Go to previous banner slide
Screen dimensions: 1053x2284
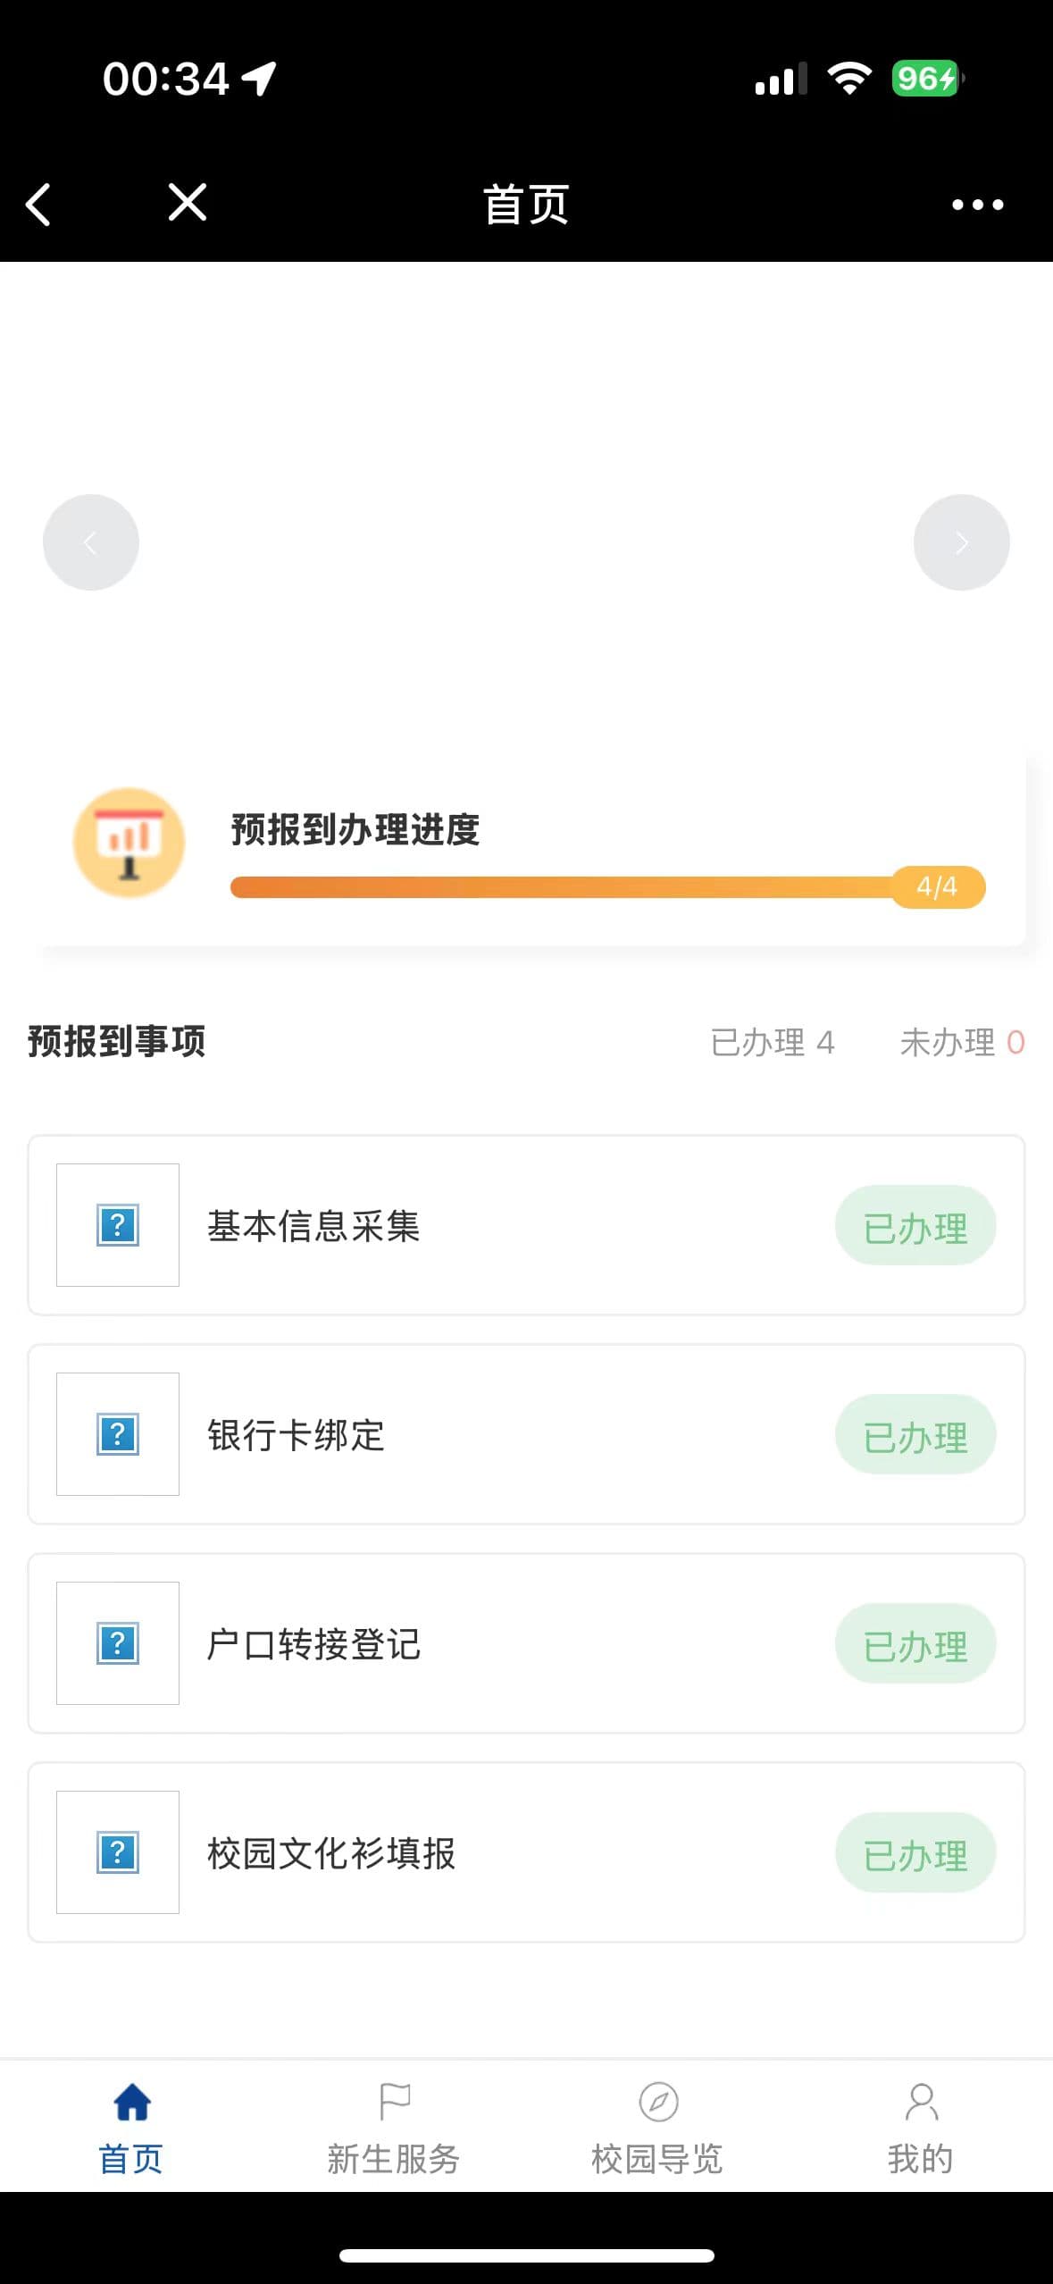[91, 542]
